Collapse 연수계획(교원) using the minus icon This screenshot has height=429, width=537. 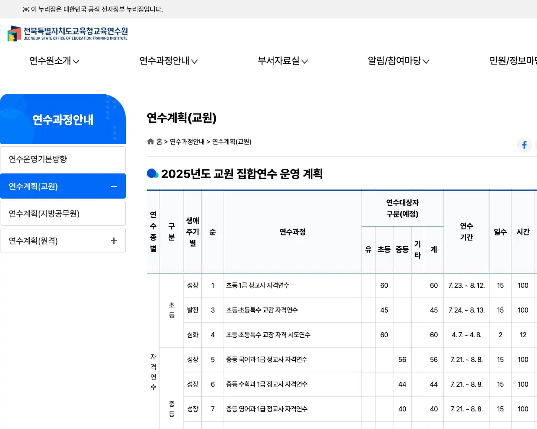(114, 186)
